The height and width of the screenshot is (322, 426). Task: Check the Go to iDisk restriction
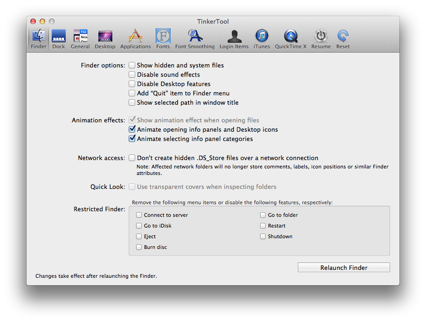point(139,225)
